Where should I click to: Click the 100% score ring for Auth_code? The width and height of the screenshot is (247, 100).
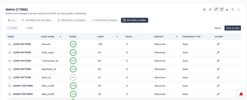tap(73, 52)
